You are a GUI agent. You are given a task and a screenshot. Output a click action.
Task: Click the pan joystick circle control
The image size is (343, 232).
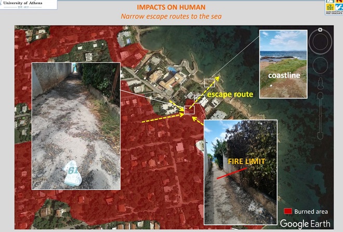321,66
